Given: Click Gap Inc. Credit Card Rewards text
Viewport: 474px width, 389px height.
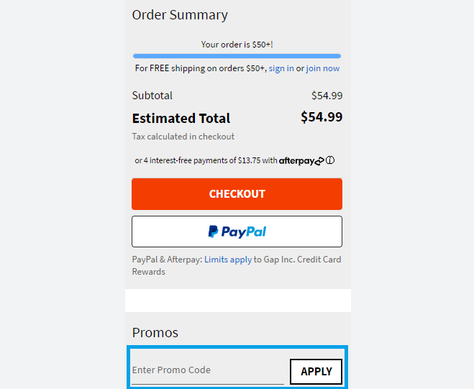Looking at the screenshot, I should tap(301, 260).
